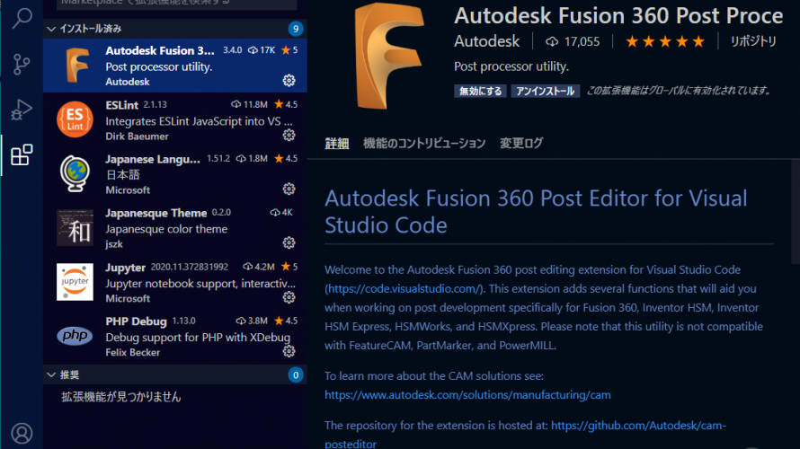Click the large Fusion 360 logo in details
800x449 pixels.
pyautogui.click(x=390, y=56)
